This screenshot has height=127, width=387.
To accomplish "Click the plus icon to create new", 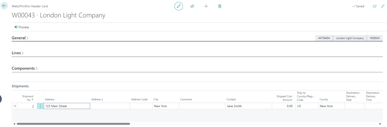I will [x=206, y=6].
